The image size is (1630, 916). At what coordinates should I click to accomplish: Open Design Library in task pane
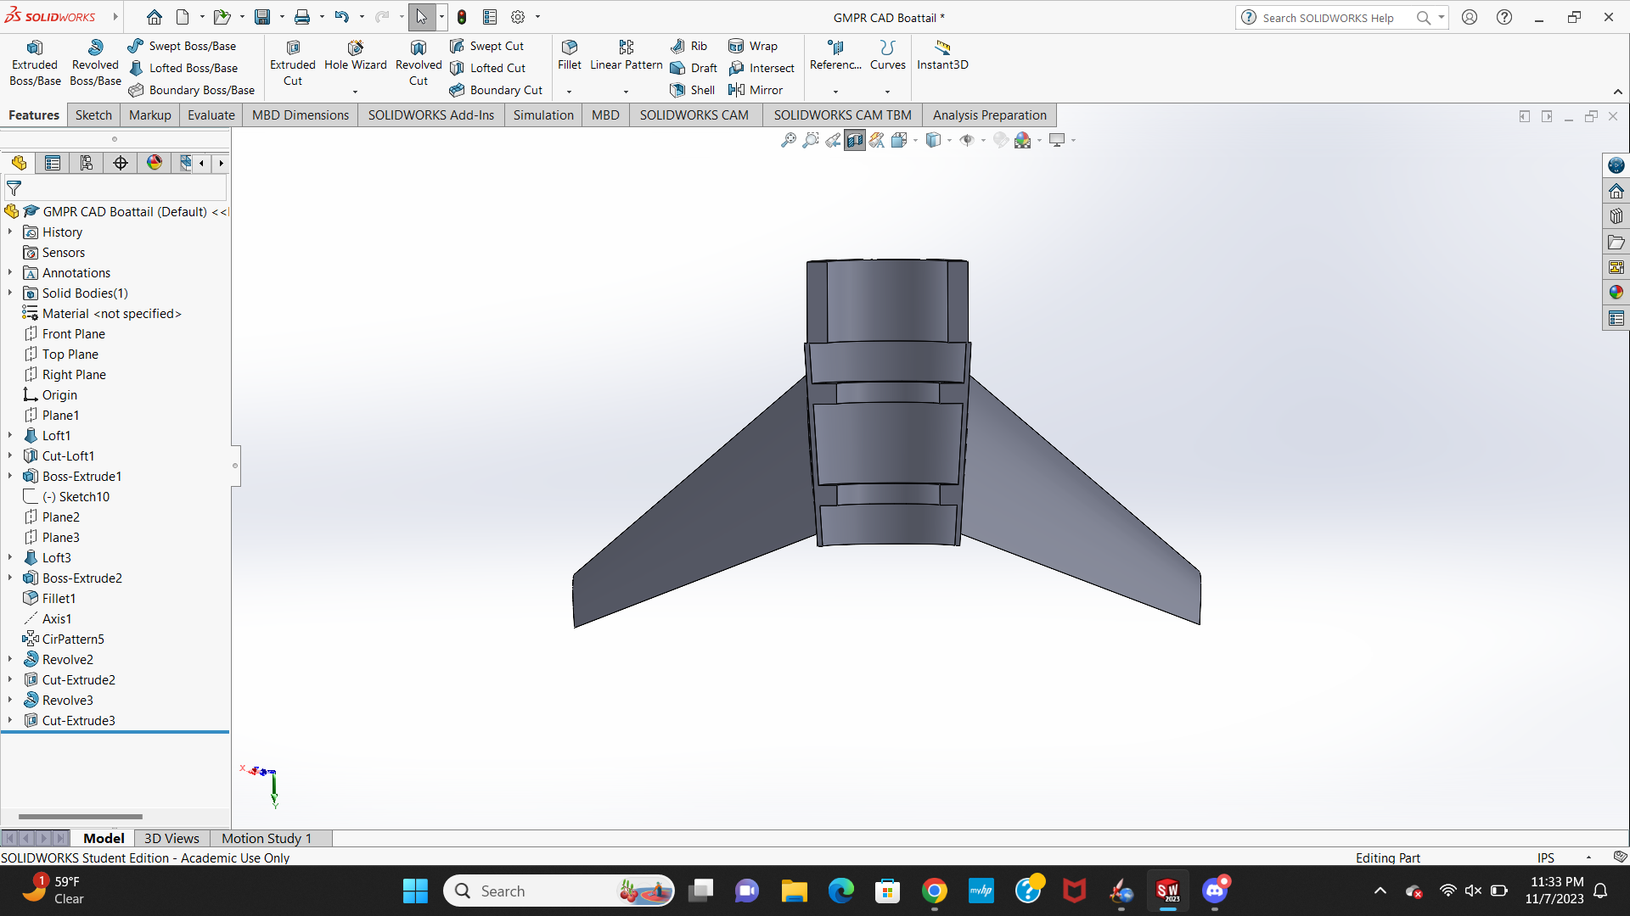[1616, 216]
